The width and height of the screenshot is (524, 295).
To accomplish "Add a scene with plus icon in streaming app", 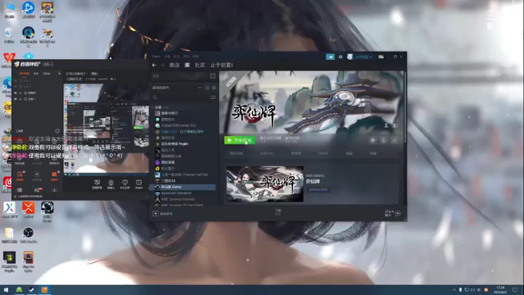I will click(x=60, y=73).
